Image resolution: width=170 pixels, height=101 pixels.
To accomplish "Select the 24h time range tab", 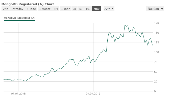I will click(5, 9).
